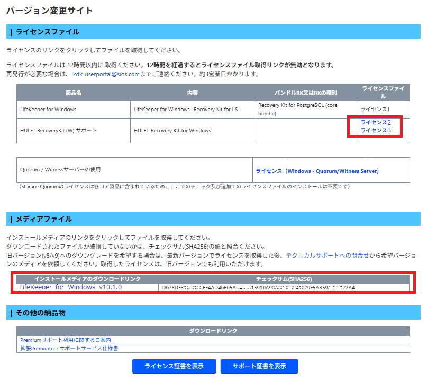427x382 pixels.
Task: Click the チェックサム(SHA256) column header
Action: point(284,279)
